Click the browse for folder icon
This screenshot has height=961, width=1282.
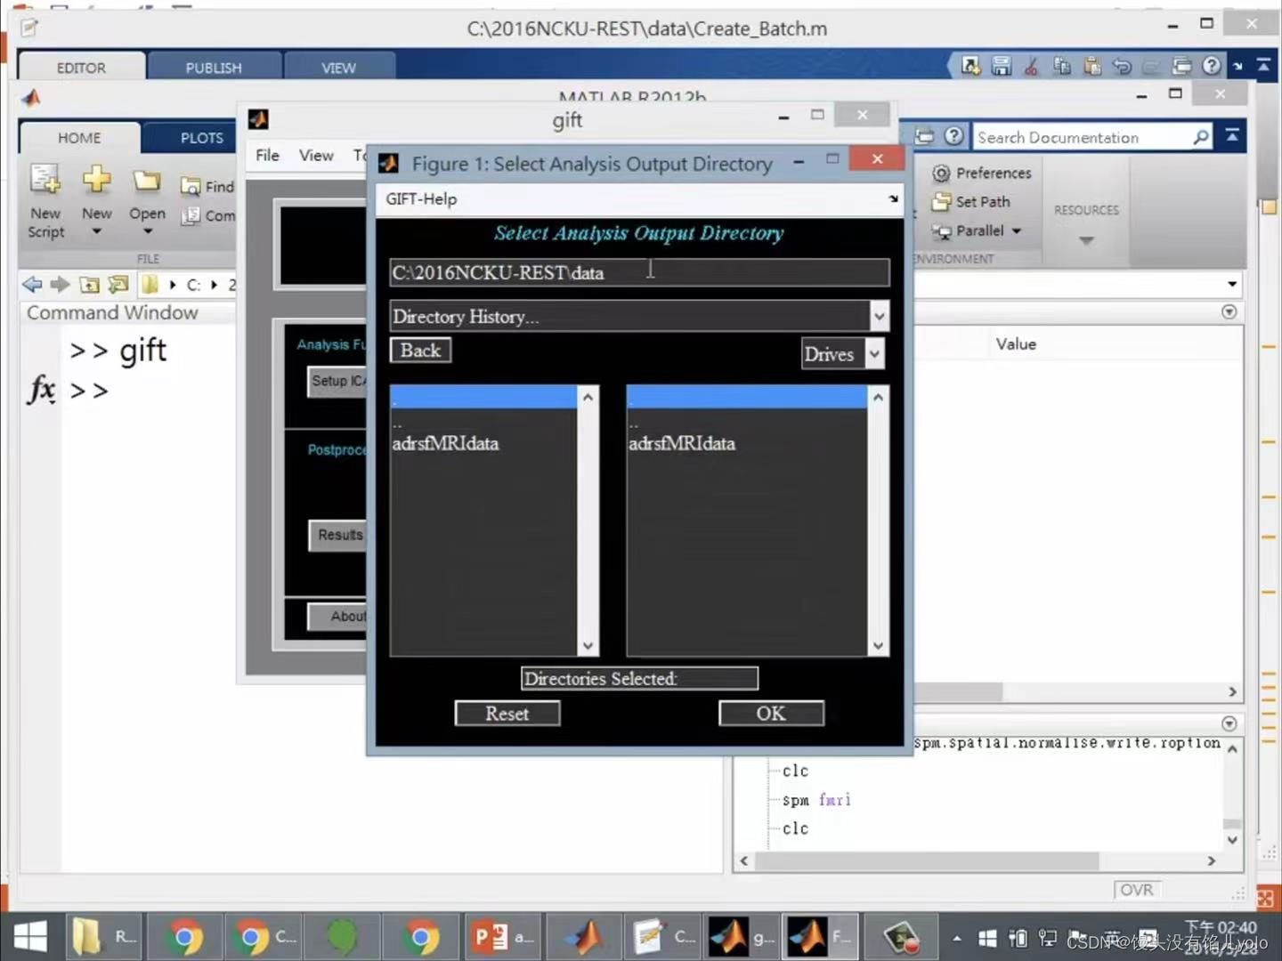(x=118, y=285)
